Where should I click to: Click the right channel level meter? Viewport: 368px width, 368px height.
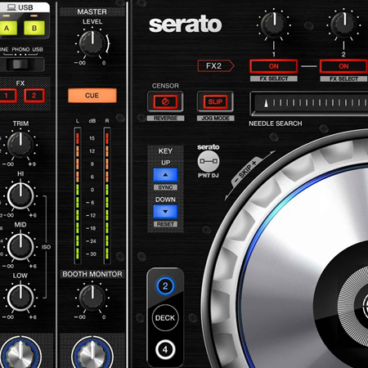pos(107,195)
